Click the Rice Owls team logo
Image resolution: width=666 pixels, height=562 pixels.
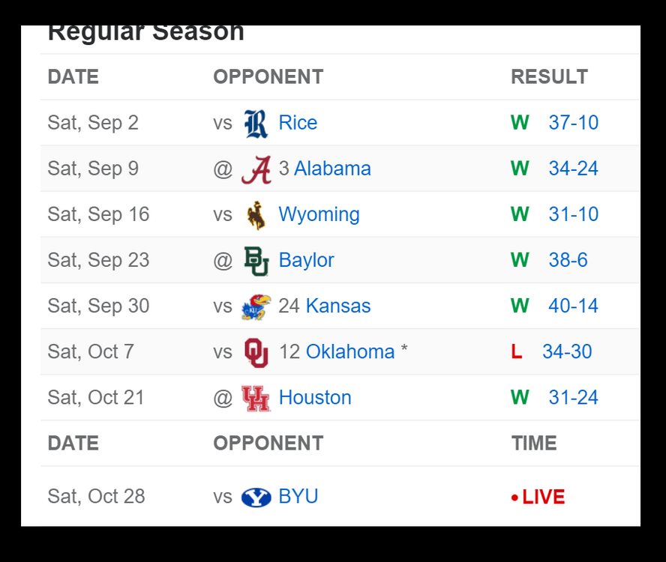click(256, 124)
